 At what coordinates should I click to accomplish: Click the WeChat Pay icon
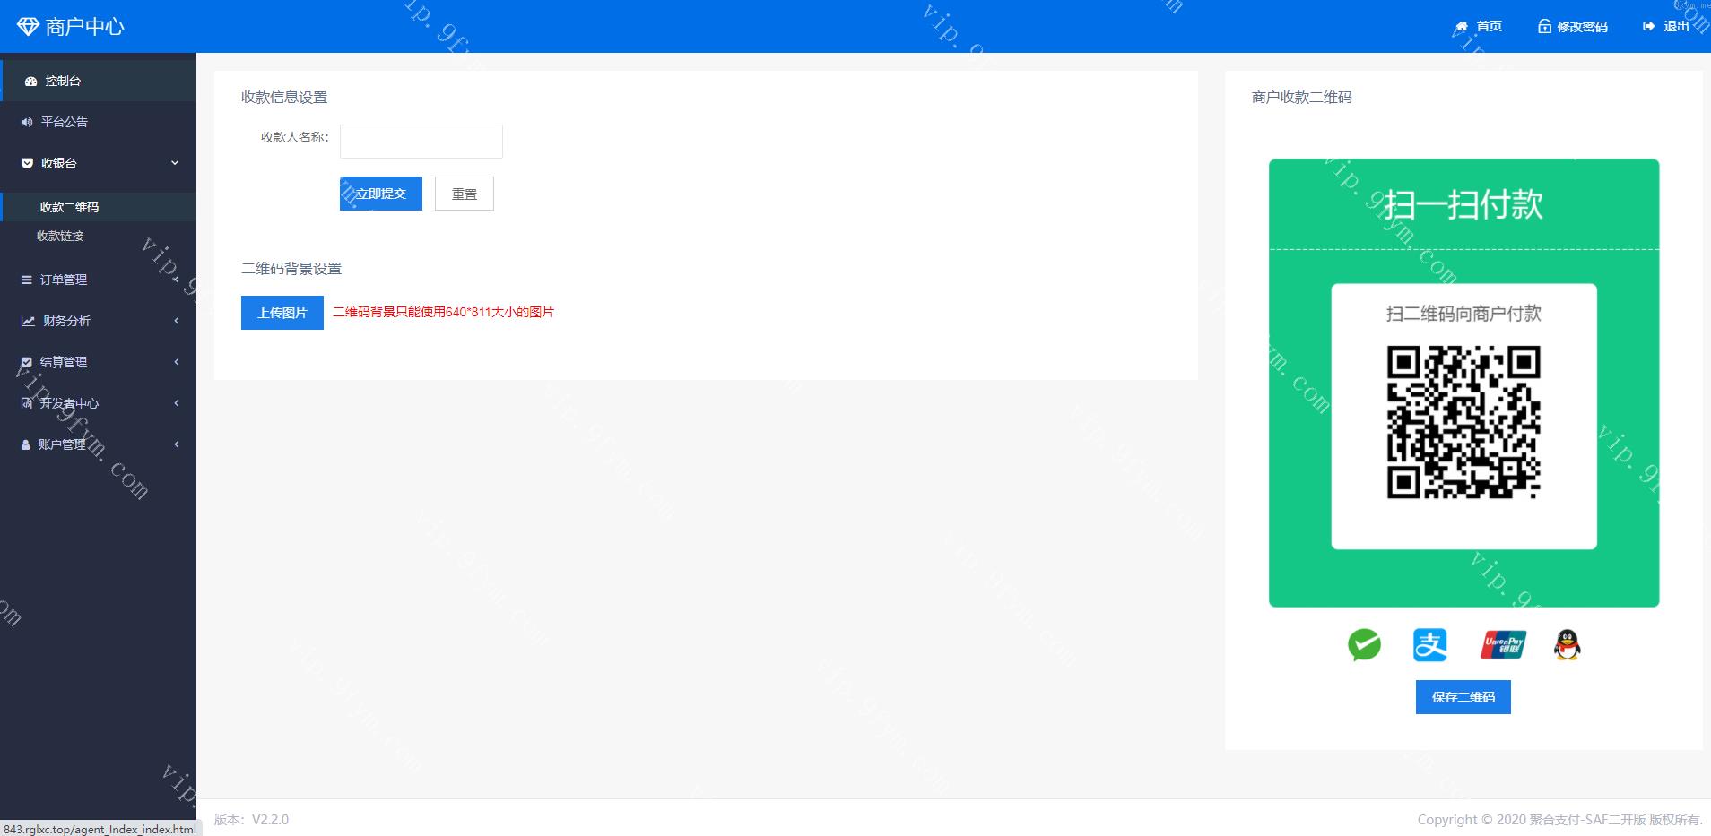coord(1364,645)
